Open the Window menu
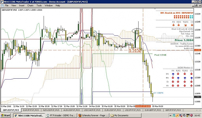Viewport: 202px width, 118px height. pyautogui.click(x=48, y=5)
